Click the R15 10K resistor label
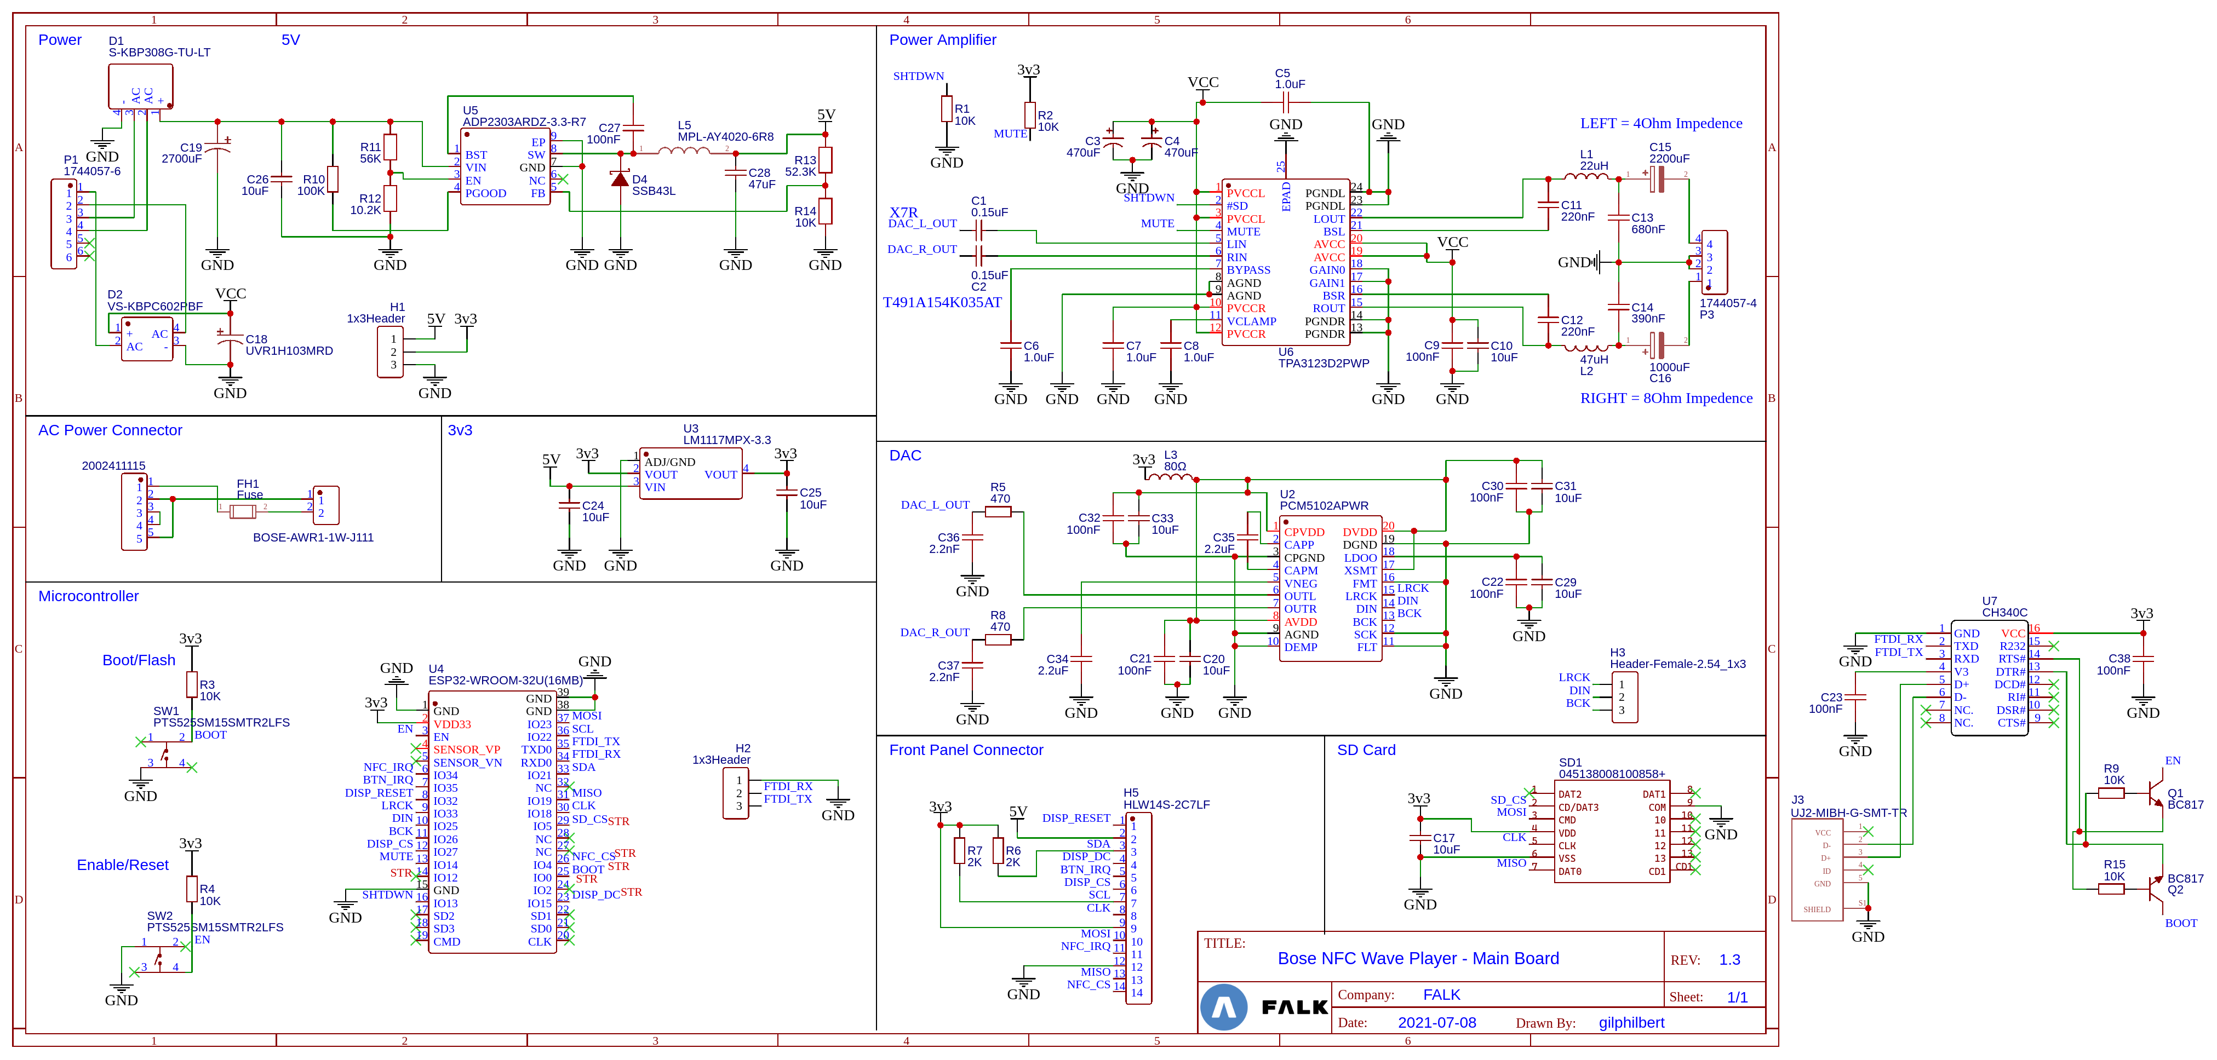Image resolution: width=2217 pixels, height=1060 pixels. click(2113, 871)
